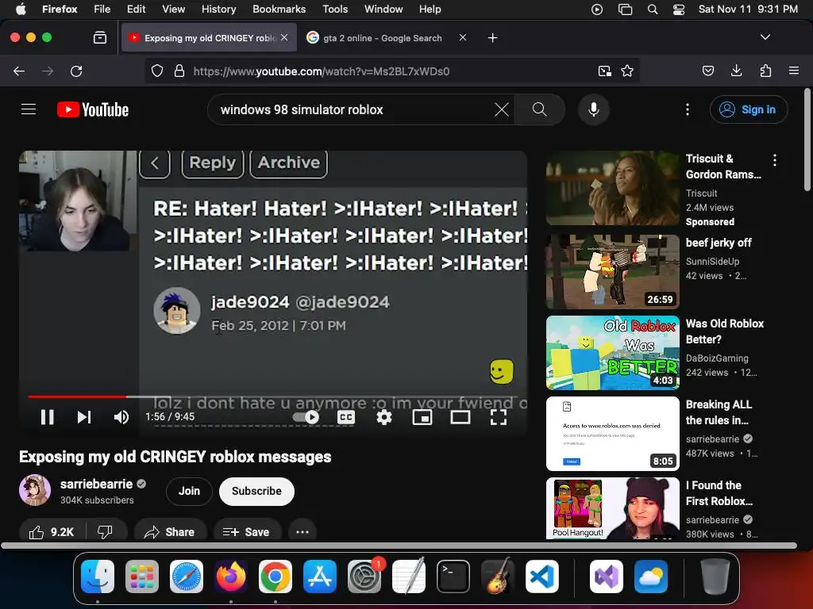Open Was Old Roblox Better? thumbnail
The height and width of the screenshot is (609, 813).
(x=612, y=353)
